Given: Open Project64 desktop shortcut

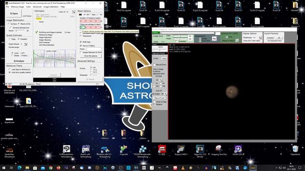Looking at the screenshot, I should click(x=124, y=151).
